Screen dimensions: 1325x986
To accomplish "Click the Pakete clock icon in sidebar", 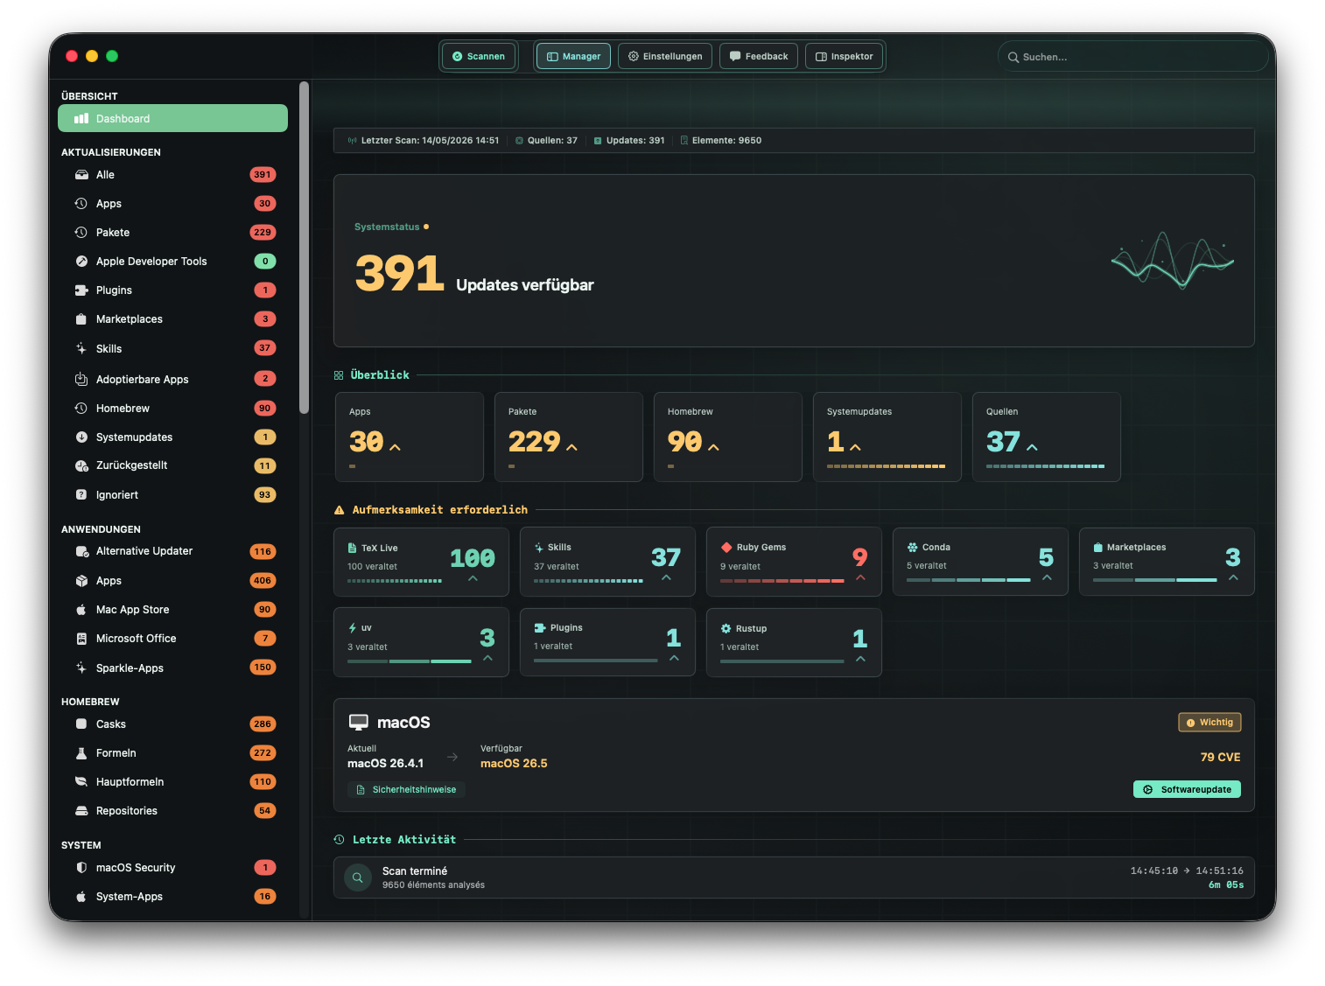I will click(x=81, y=233).
